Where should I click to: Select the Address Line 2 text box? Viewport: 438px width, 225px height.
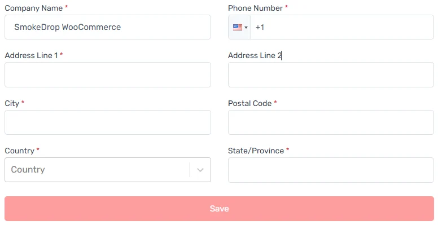tap(331, 75)
